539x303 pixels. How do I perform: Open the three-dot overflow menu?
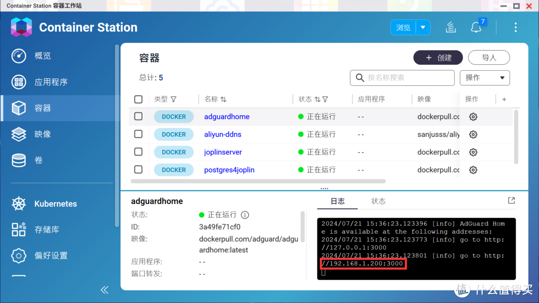tap(516, 27)
